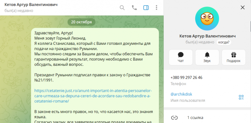Image resolution: width=251 pixels, height=123 pixels.
Task: Close the user info panel
Action: [x=243, y=8]
